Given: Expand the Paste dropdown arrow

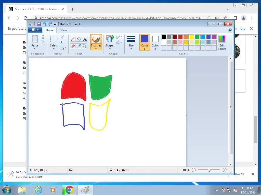Looking at the screenshot, I should coord(35,48).
